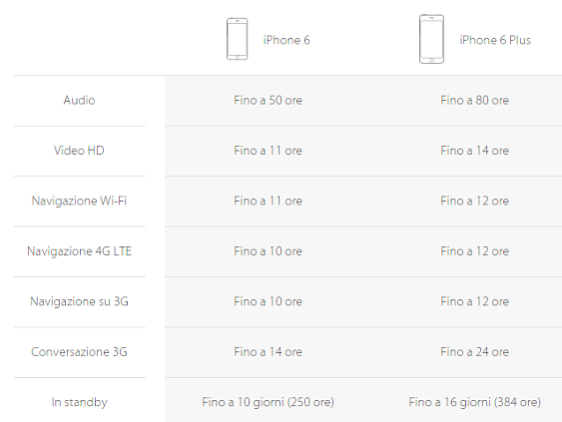Click iPhone 6 Plus Wi-Fi browsing value
The height and width of the screenshot is (422, 562).
tap(474, 201)
